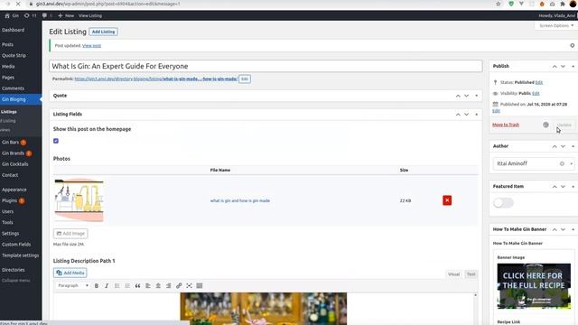Click the Add Media button

pyautogui.click(x=70, y=273)
